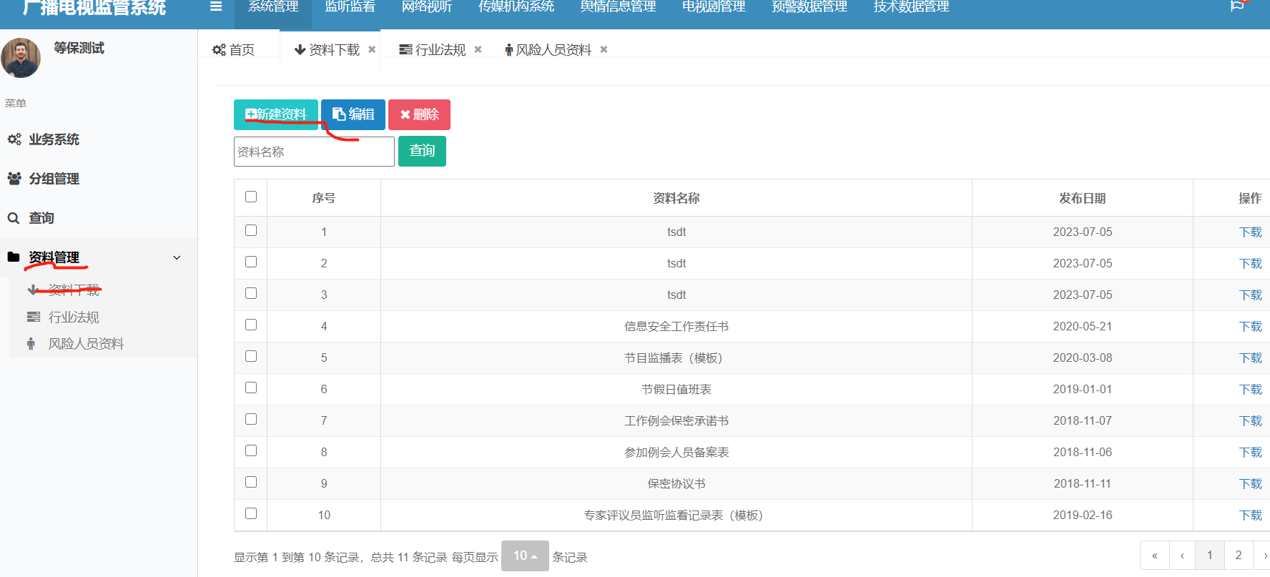Download 节目监播表（模板） via 下载 link
This screenshot has width=1270, height=577.
[1251, 358]
